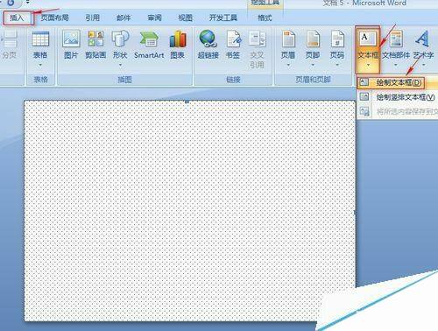Image resolution: width=438 pixels, height=331 pixels.
Task: Expand the 表格 dropdown arrow
Action: (x=40, y=65)
